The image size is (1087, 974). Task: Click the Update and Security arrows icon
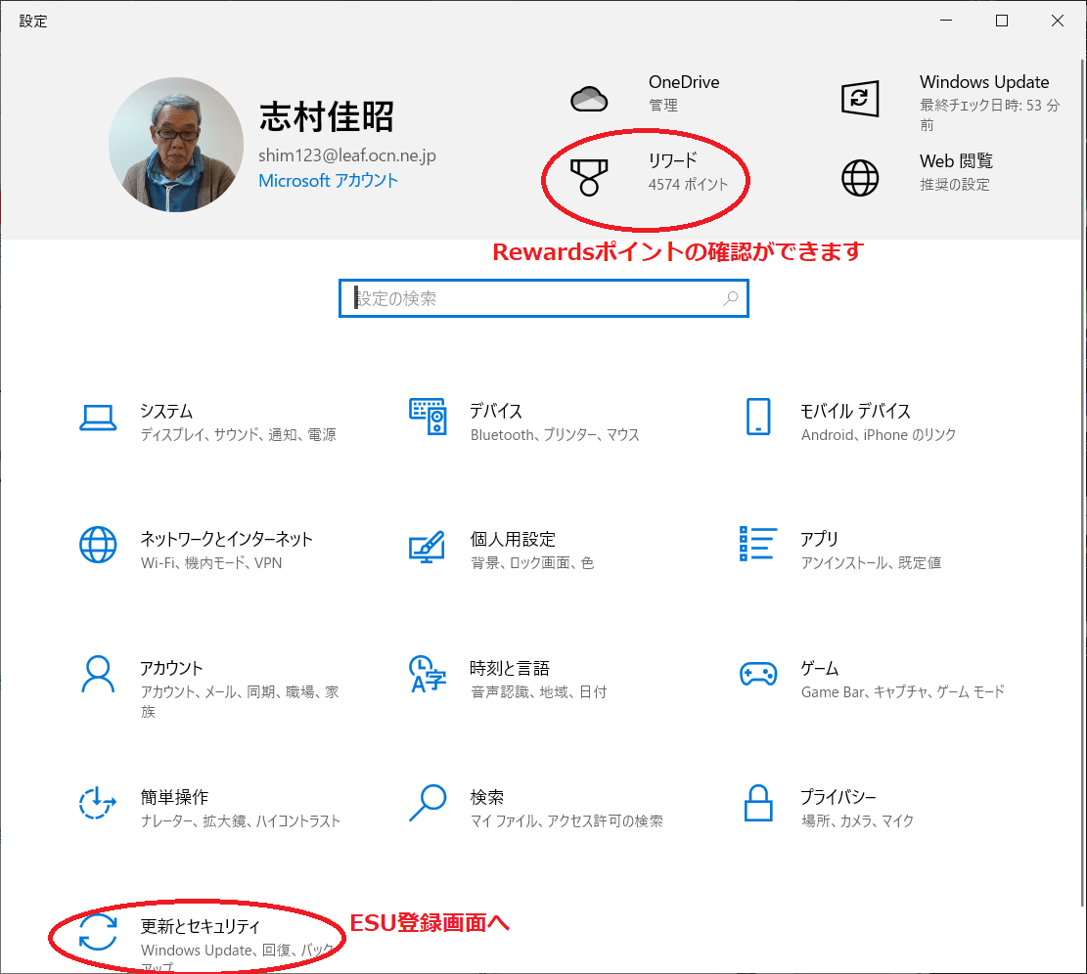point(98,932)
